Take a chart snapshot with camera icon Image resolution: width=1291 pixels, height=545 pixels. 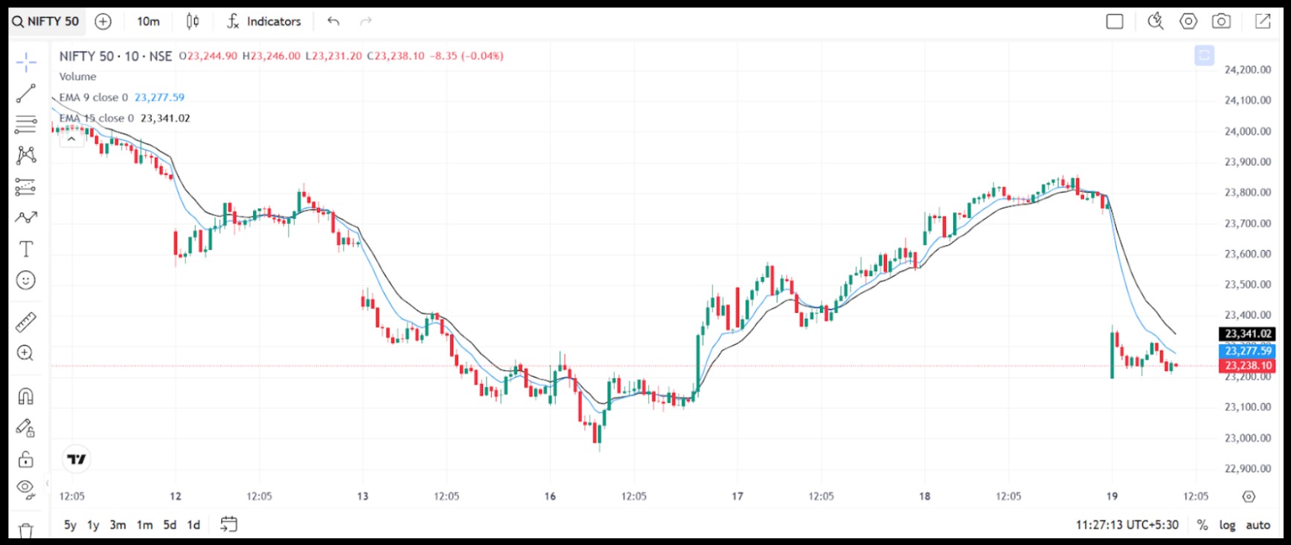tap(1221, 22)
